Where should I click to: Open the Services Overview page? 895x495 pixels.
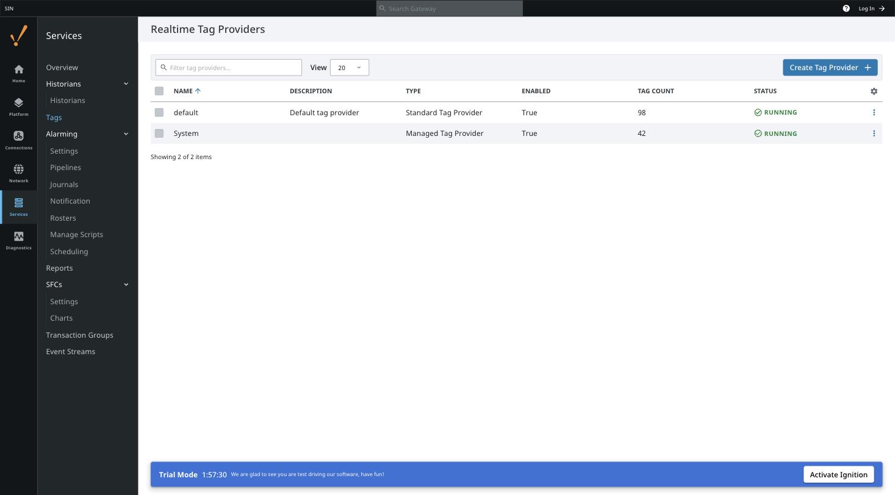pos(62,67)
